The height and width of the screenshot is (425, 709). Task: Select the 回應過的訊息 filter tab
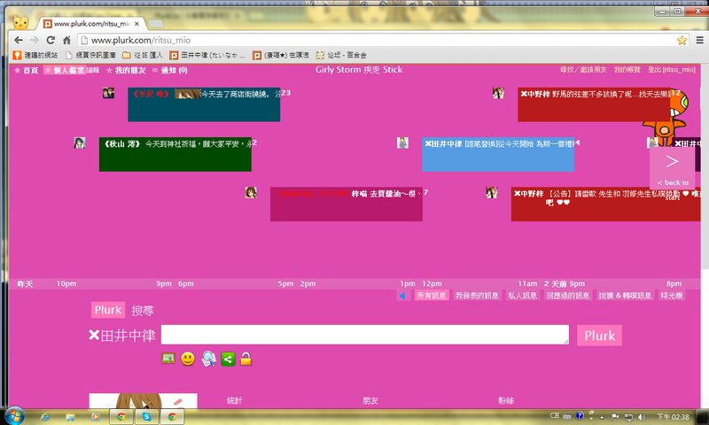(x=567, y=296)
